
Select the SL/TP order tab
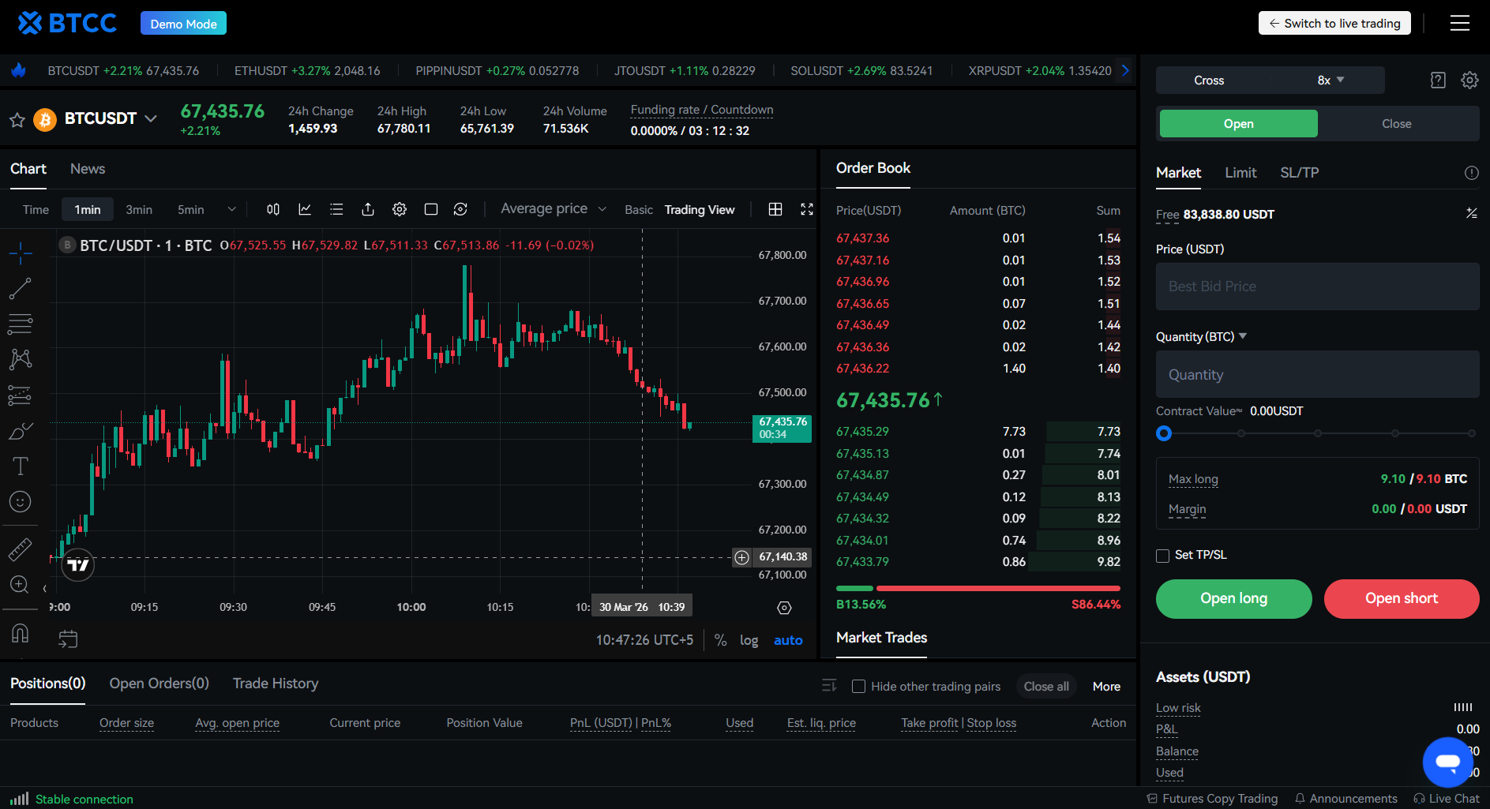coord(1300,173)
